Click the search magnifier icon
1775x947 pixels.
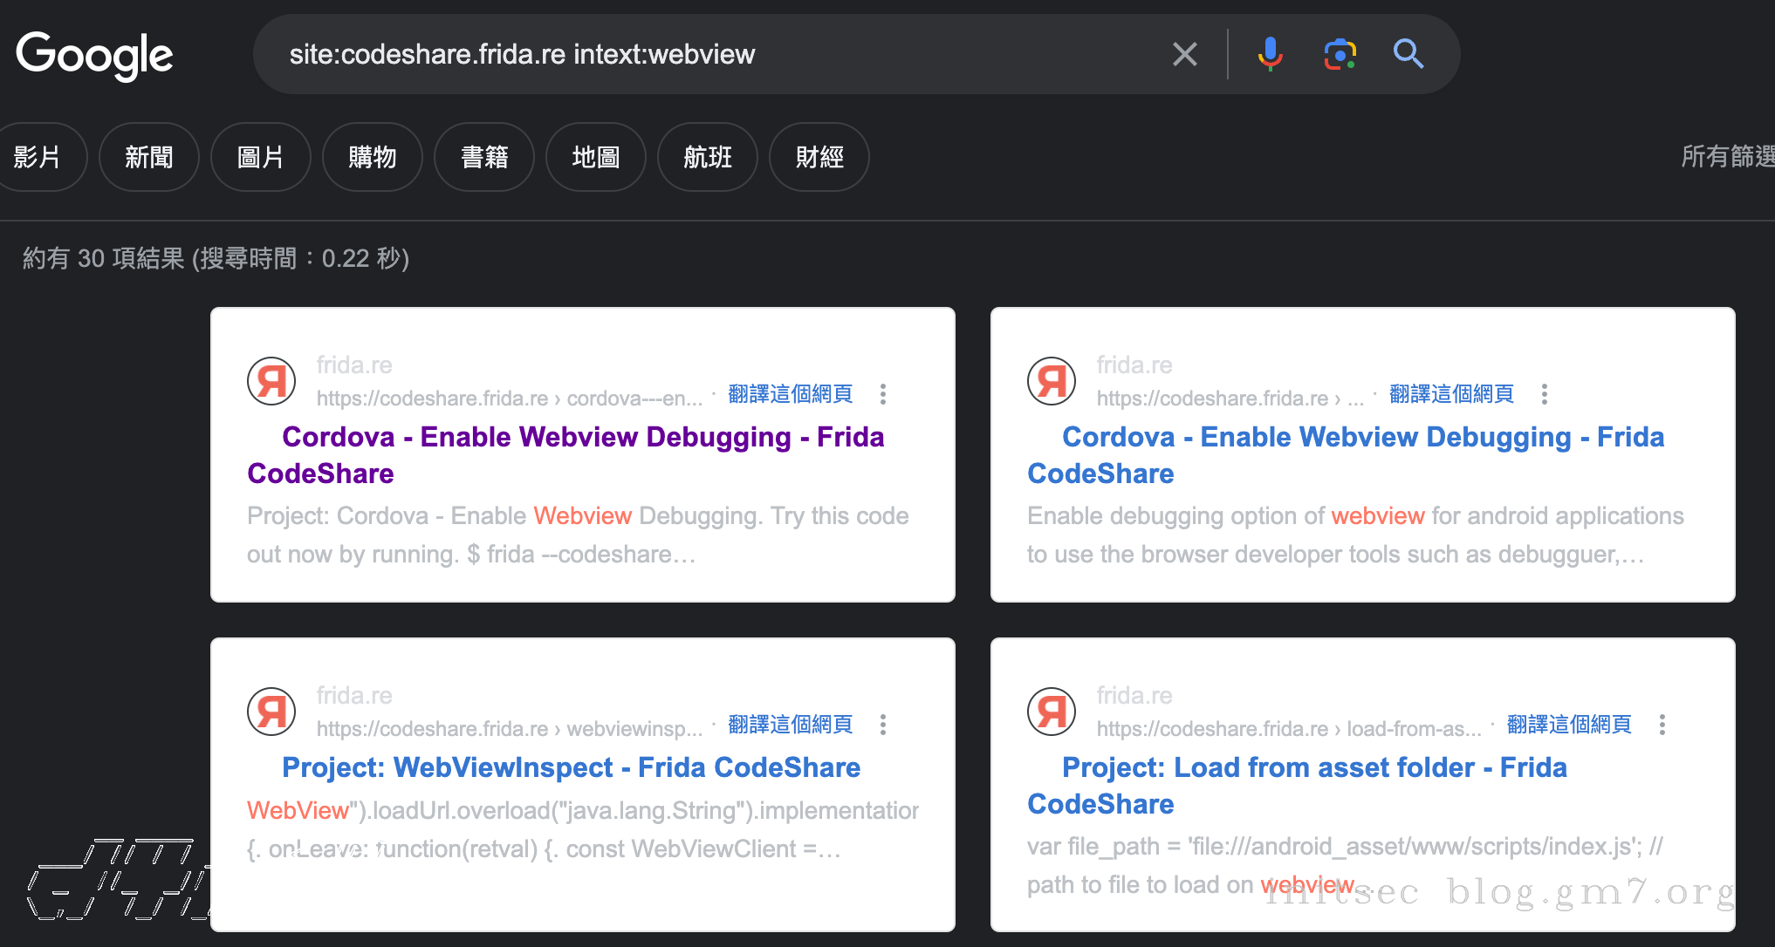click(1408, 54)
